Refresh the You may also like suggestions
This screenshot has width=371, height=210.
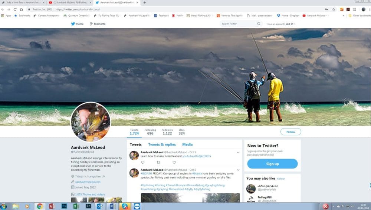281,179
